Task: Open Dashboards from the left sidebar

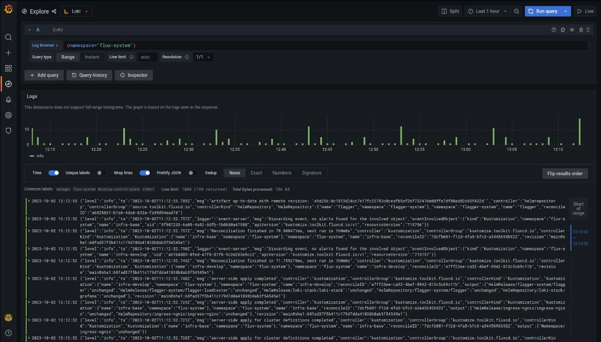Action: point(8,68)
